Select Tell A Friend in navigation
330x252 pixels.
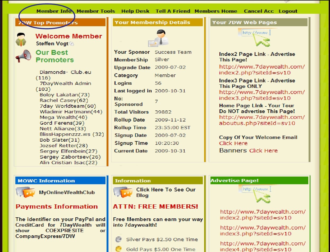click(173, 11)
